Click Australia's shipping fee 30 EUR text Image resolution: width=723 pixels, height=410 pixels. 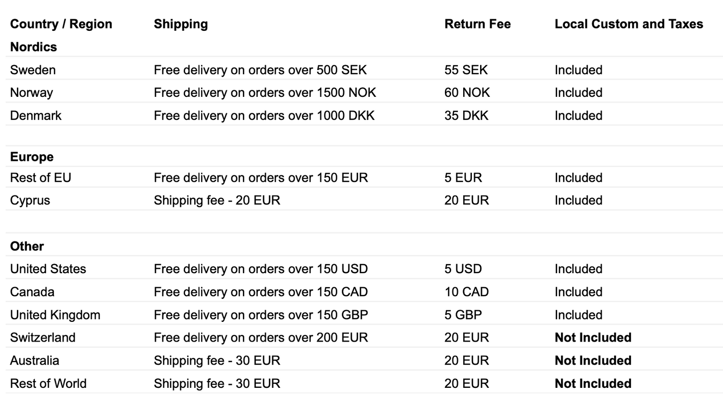pyautogui.click(x=217, y=361)
